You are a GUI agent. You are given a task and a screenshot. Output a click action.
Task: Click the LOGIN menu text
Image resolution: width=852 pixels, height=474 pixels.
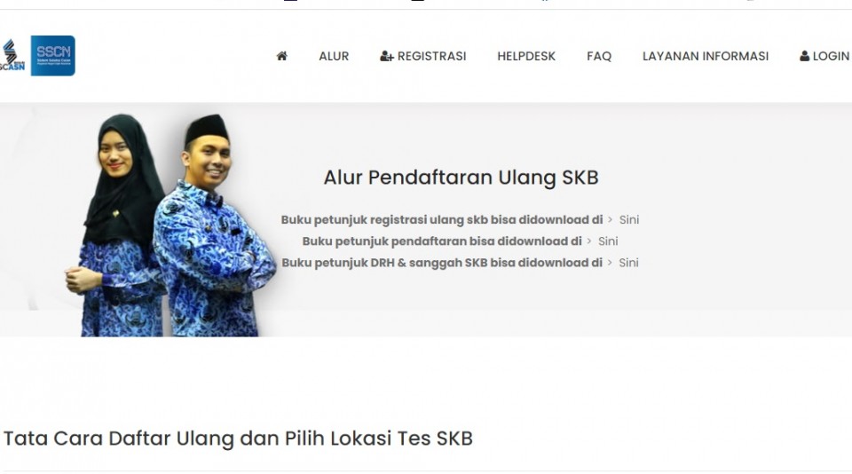[831, 56]
